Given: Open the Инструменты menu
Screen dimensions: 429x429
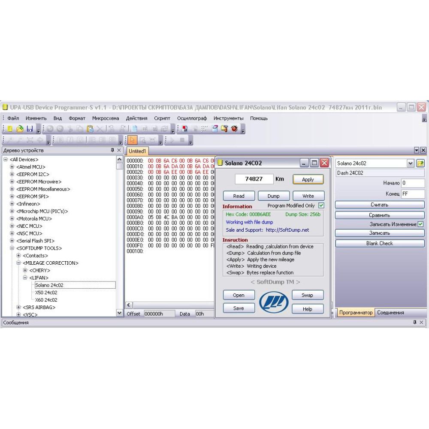Looking at the screenshot, I should pos(229,118).
